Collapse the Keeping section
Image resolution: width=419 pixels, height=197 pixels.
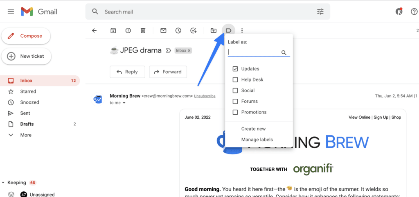tap(4, 183)
